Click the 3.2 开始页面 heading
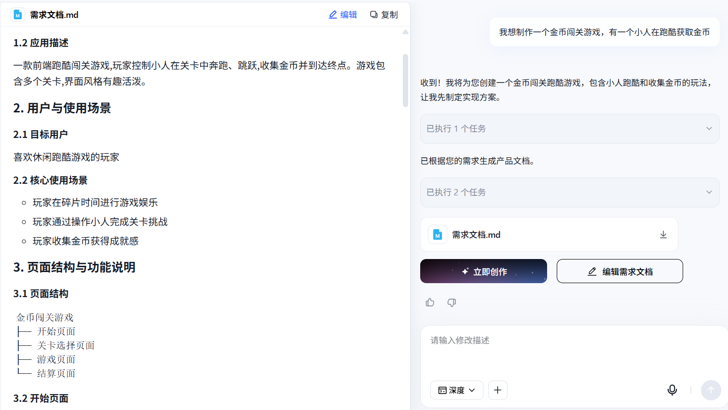The height and width of the screenshot is (410, 728). [x=41, y=398]
